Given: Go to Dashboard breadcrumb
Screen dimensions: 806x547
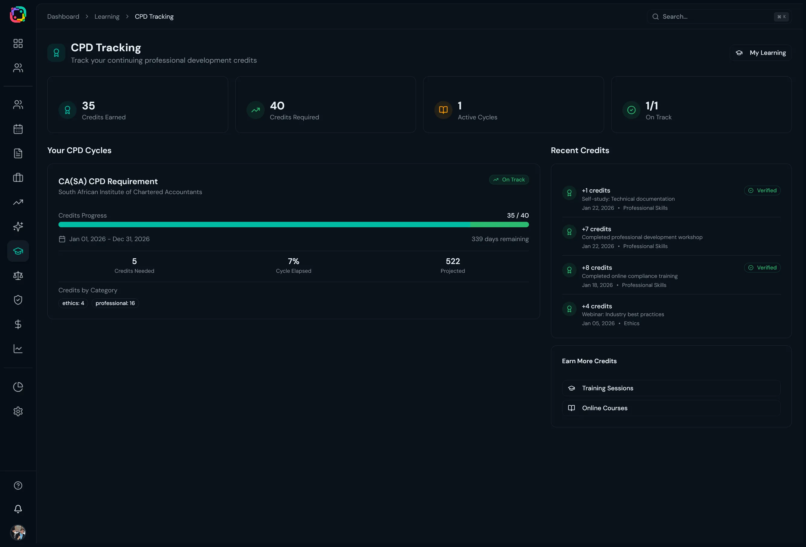Looking at the screenshot, I should pos(63,17).
